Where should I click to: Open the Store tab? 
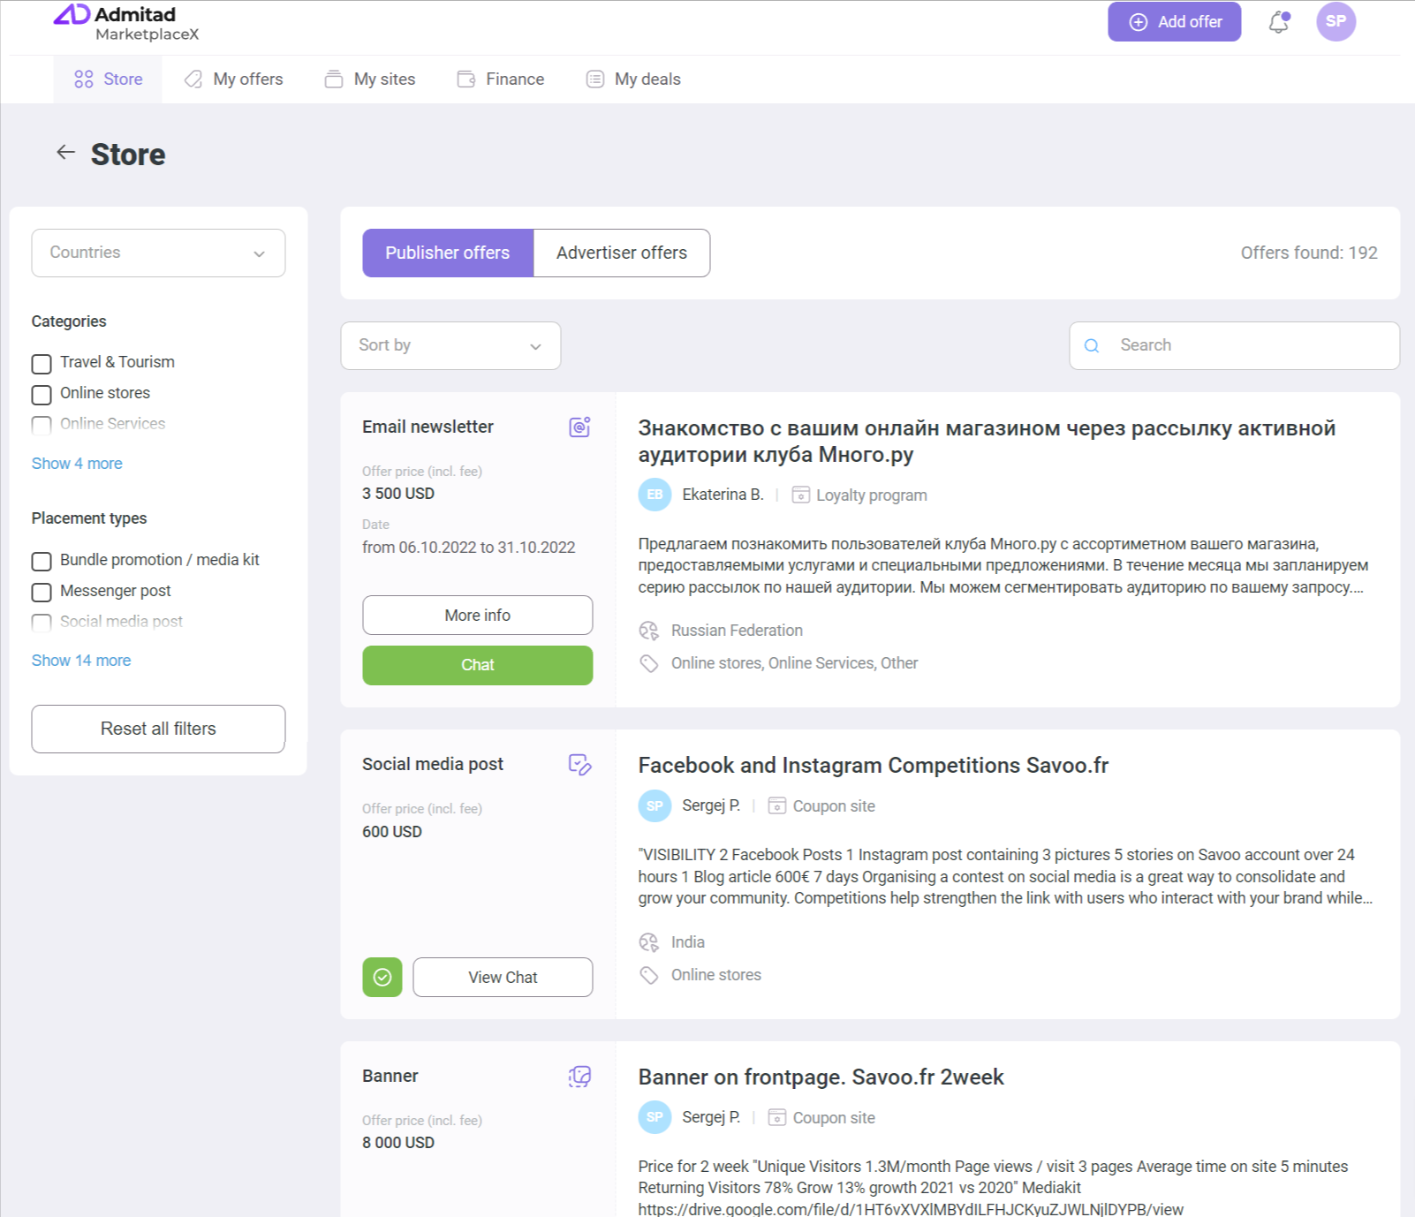click(x=108, y=79)
